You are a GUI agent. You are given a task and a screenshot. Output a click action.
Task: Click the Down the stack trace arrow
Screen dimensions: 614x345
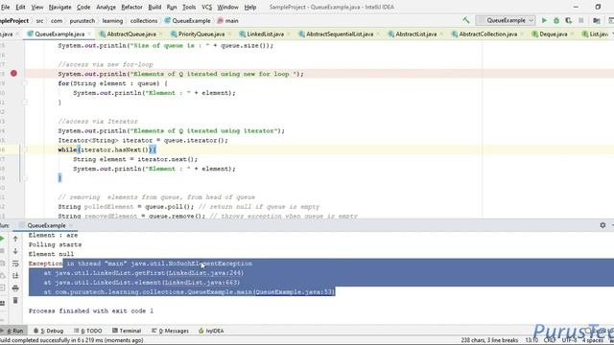coord(15,251)
